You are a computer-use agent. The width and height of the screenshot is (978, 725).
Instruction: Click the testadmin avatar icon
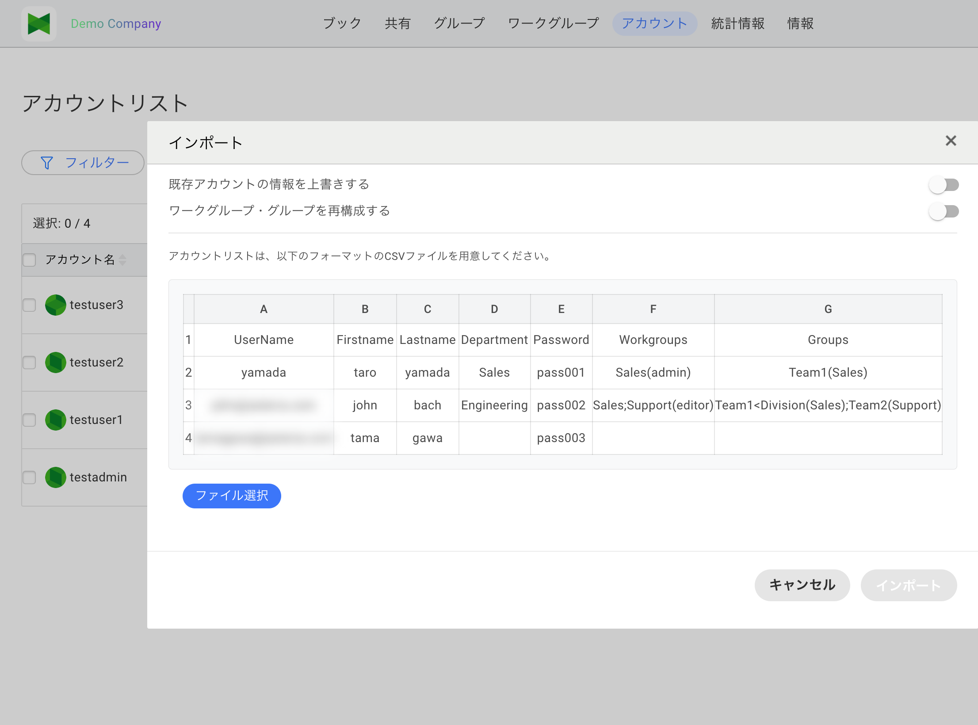[56, 477]
